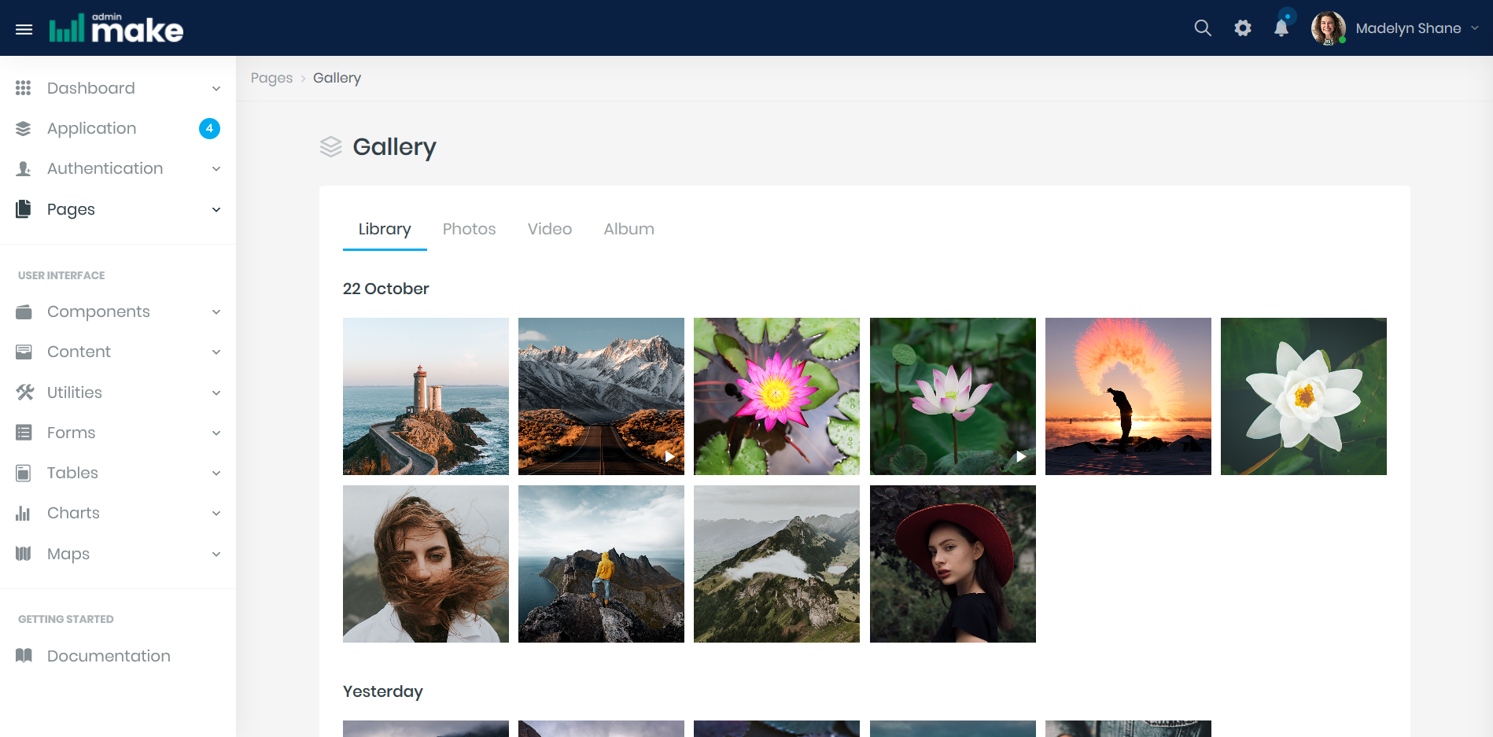Click the Utilities tools icon

24,392
